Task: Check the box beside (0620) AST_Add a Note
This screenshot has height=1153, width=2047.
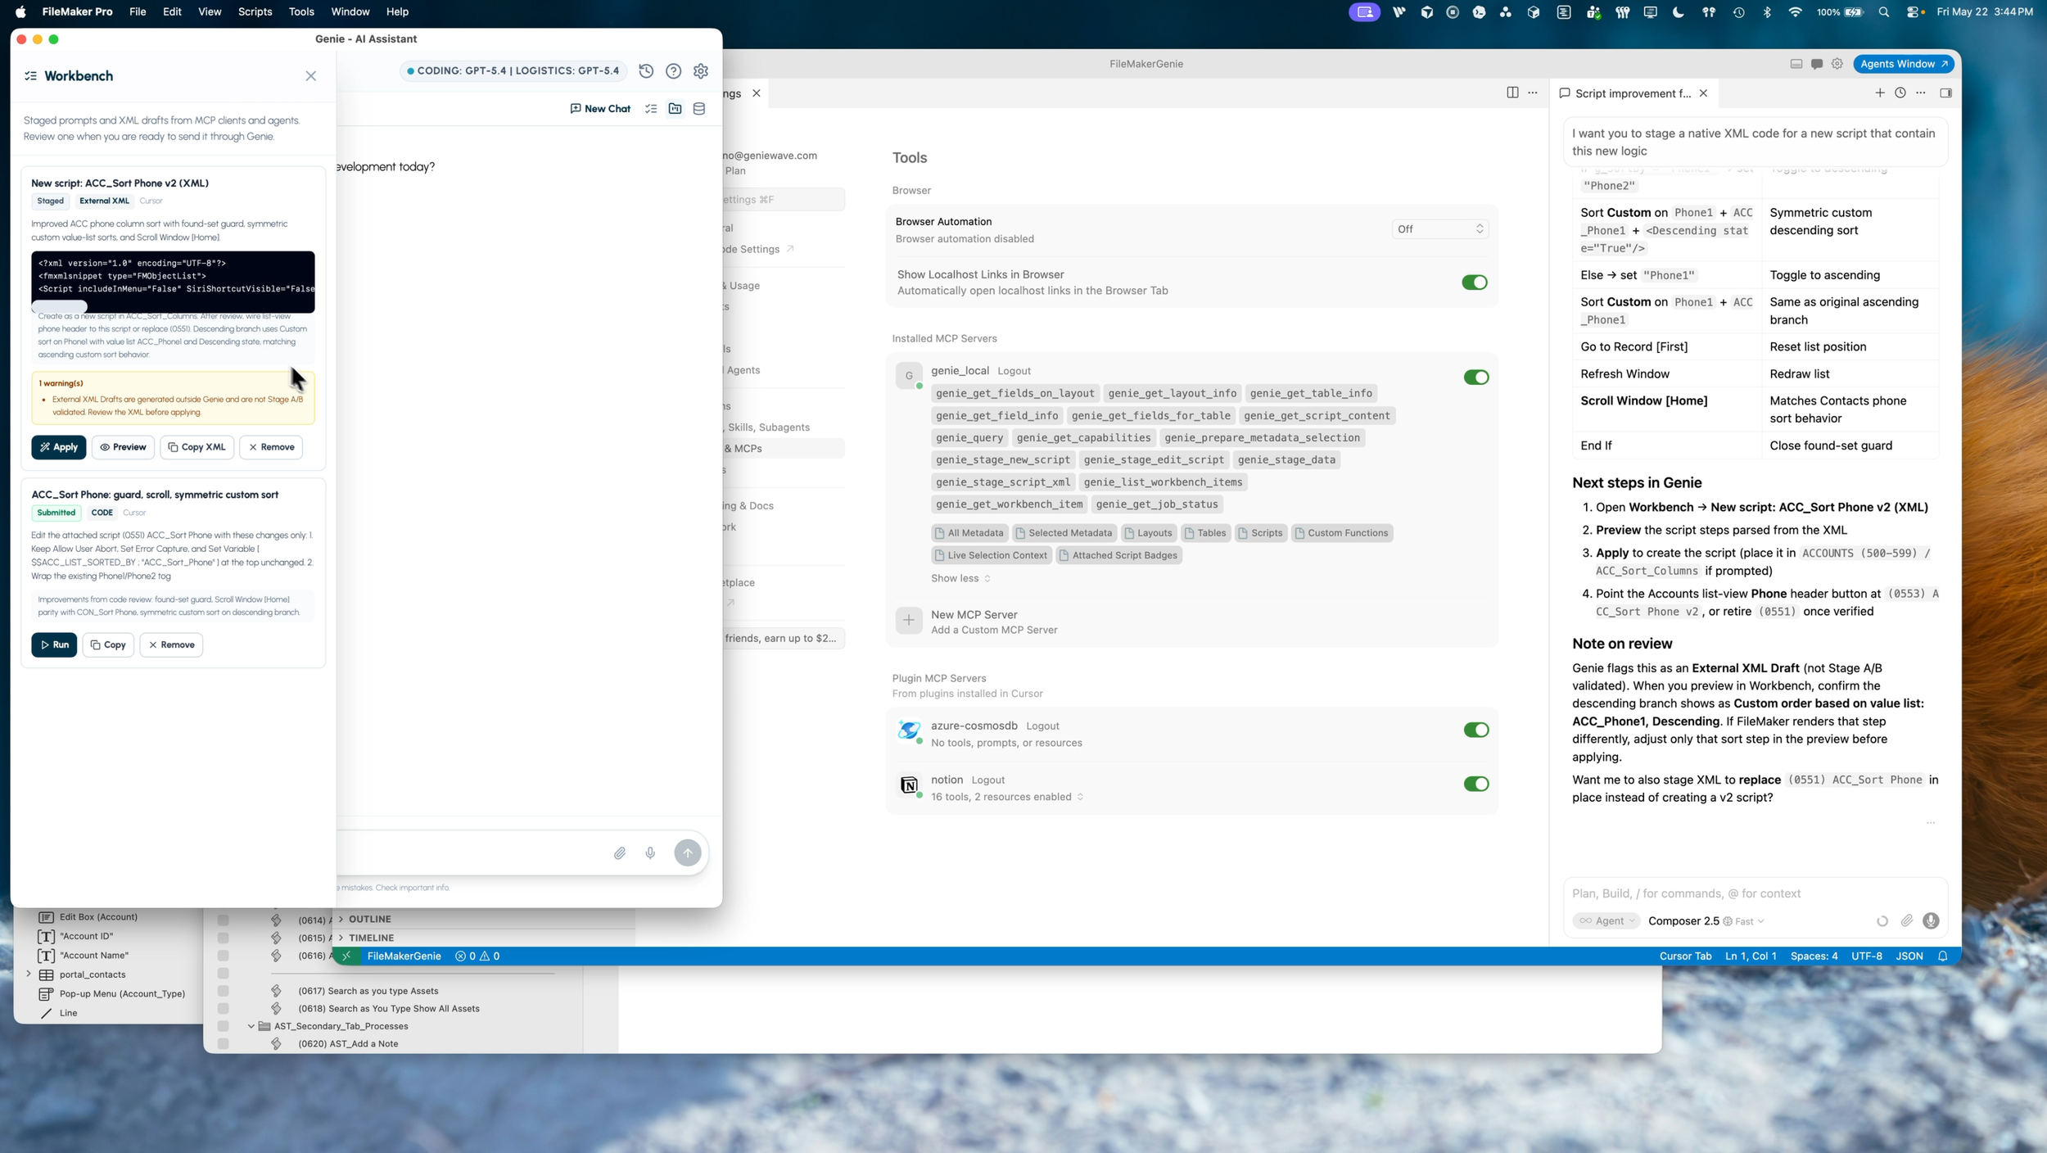Action: 223,1044
